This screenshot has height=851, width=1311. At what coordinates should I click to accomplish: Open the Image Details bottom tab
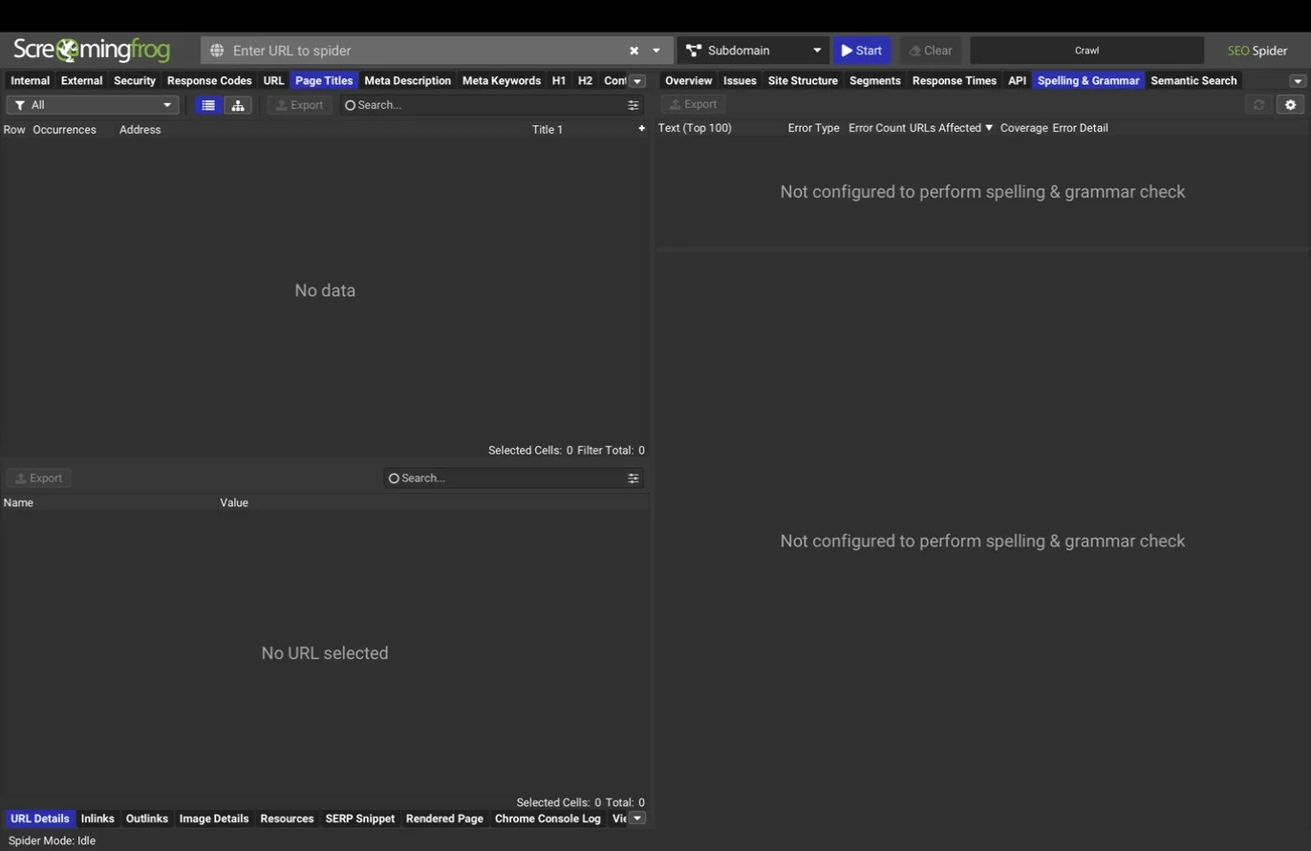(x=214, y=819)
